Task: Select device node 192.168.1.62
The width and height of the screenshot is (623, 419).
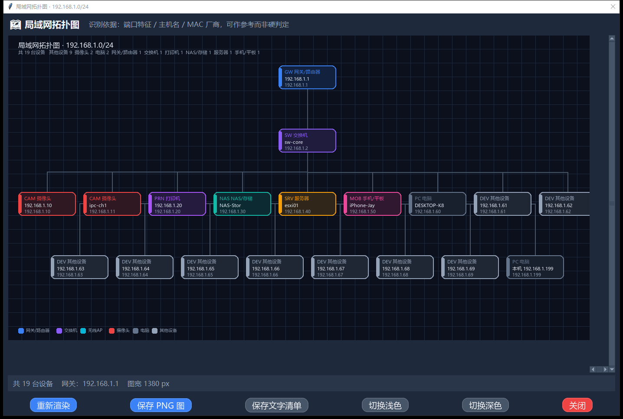Action: coord(564,204)
